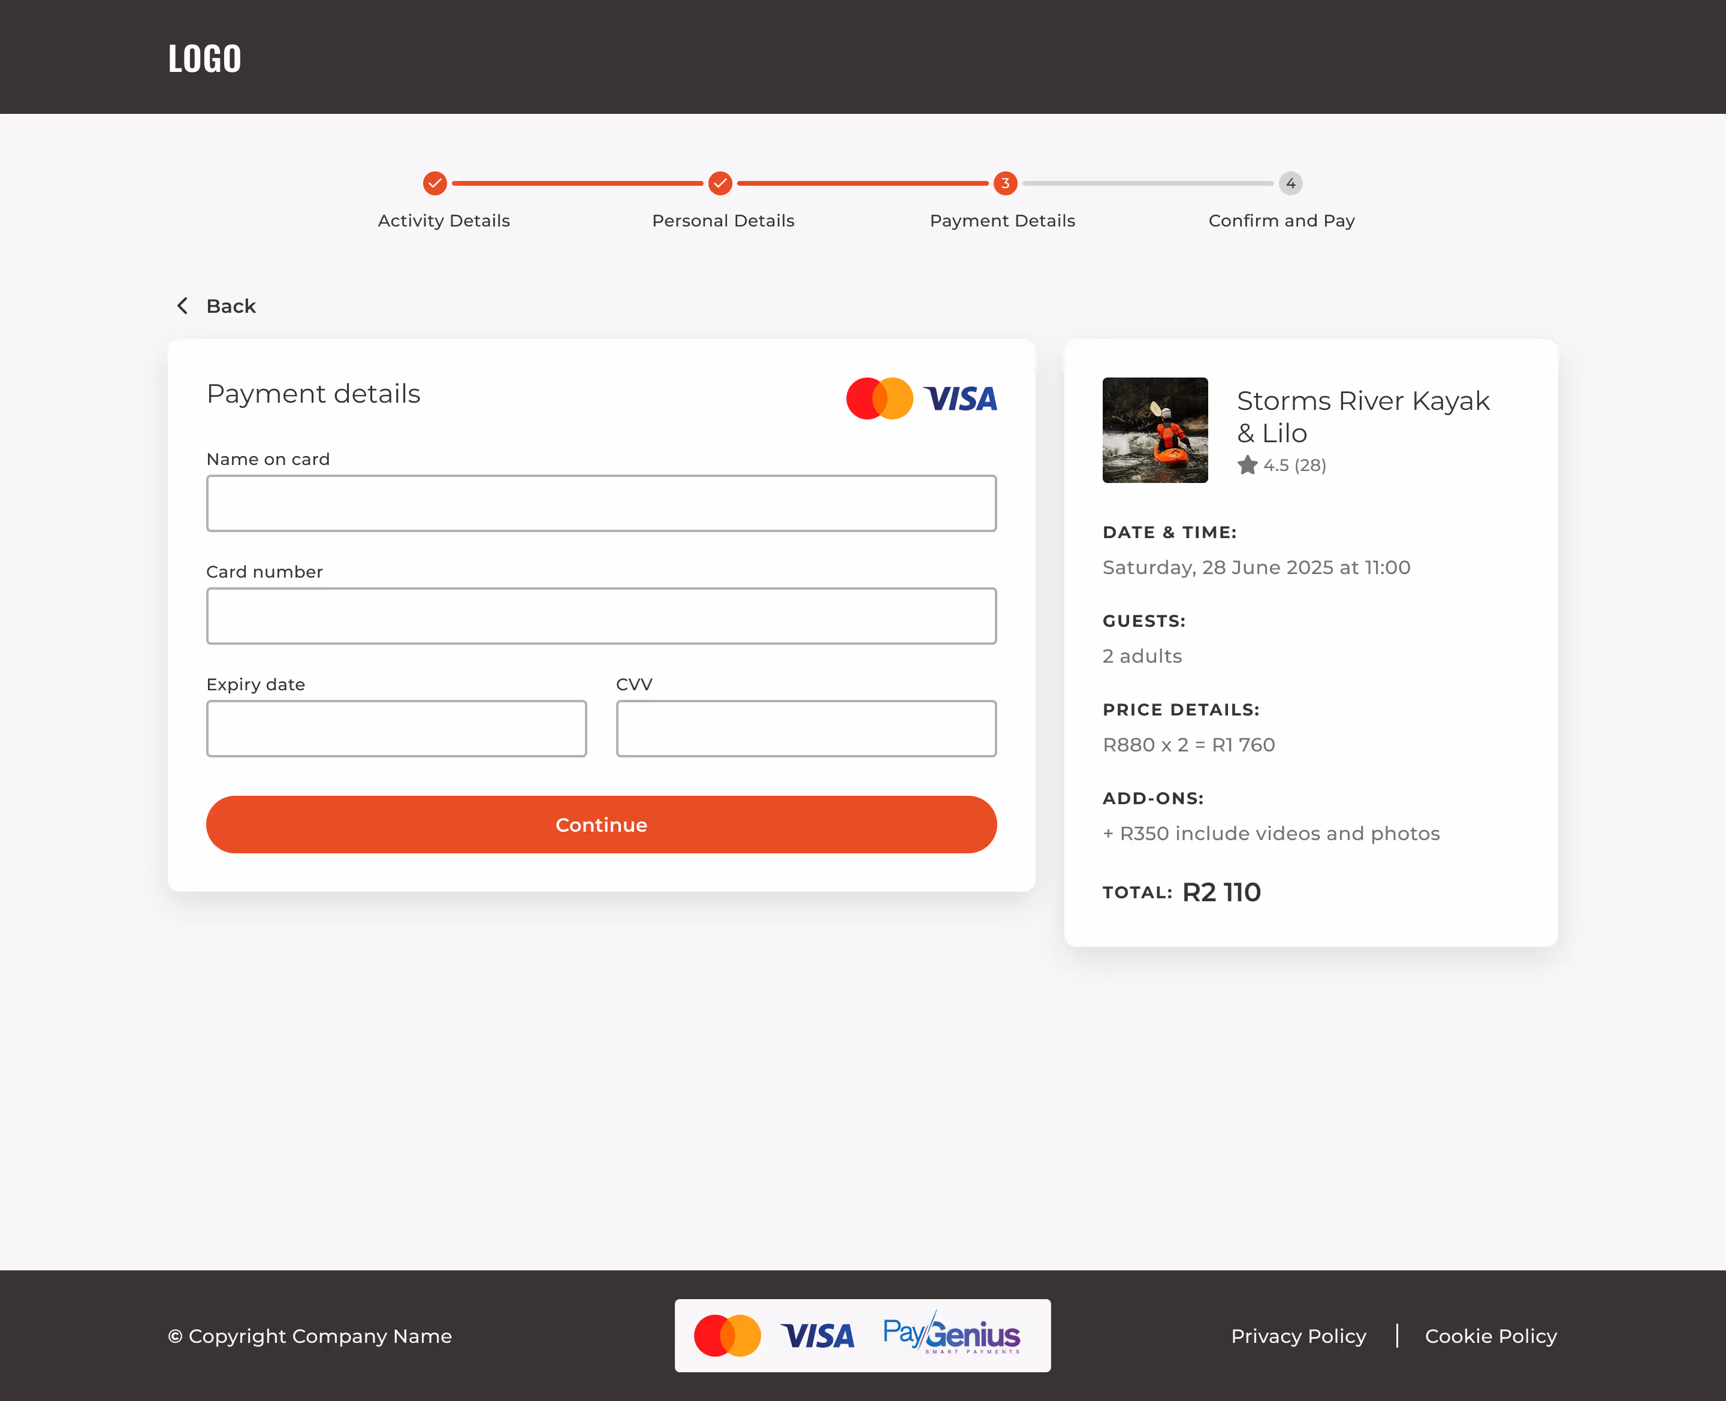Click step 4 Confirm and Pay circle

[1290, 183]
